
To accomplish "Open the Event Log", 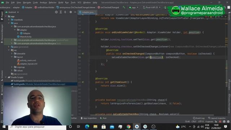I will point(199,118).
